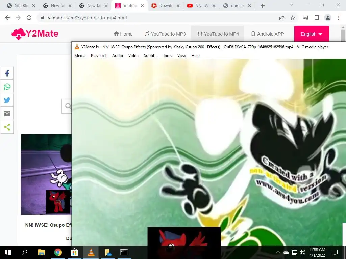Close the Youtube Y2Mate tab

click(x=142, y=6)
